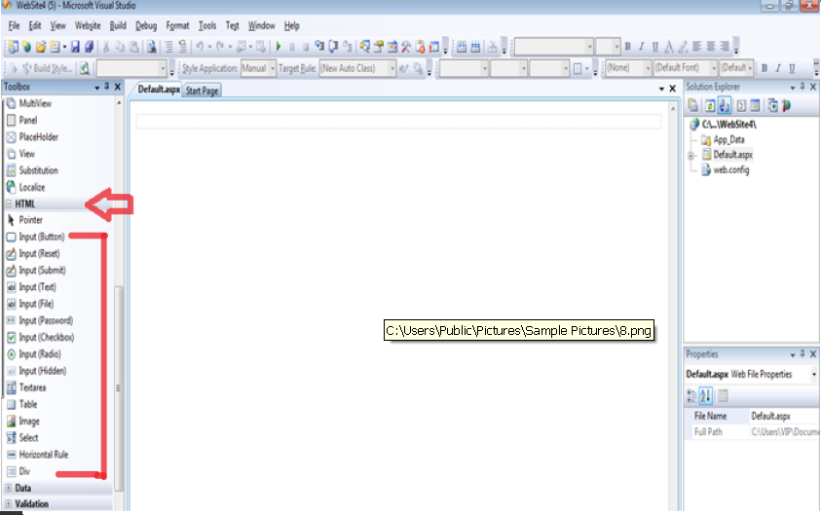Expand the Validation section in Toolbox
This screenshot has width=821, height=515.
click(9, 504)
